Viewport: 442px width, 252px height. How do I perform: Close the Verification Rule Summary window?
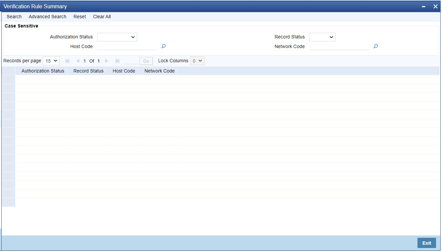[x=435, y=7]
